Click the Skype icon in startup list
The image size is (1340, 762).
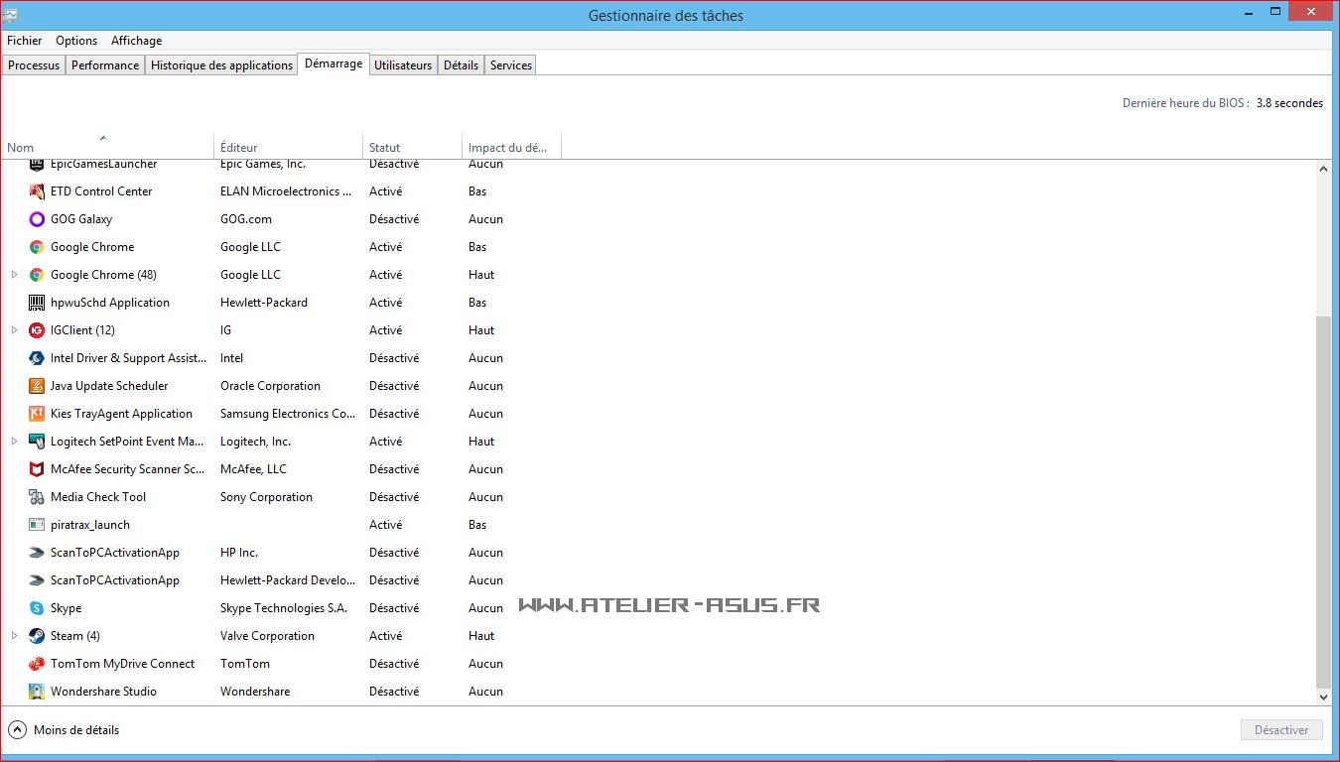(x=37, y=608)
